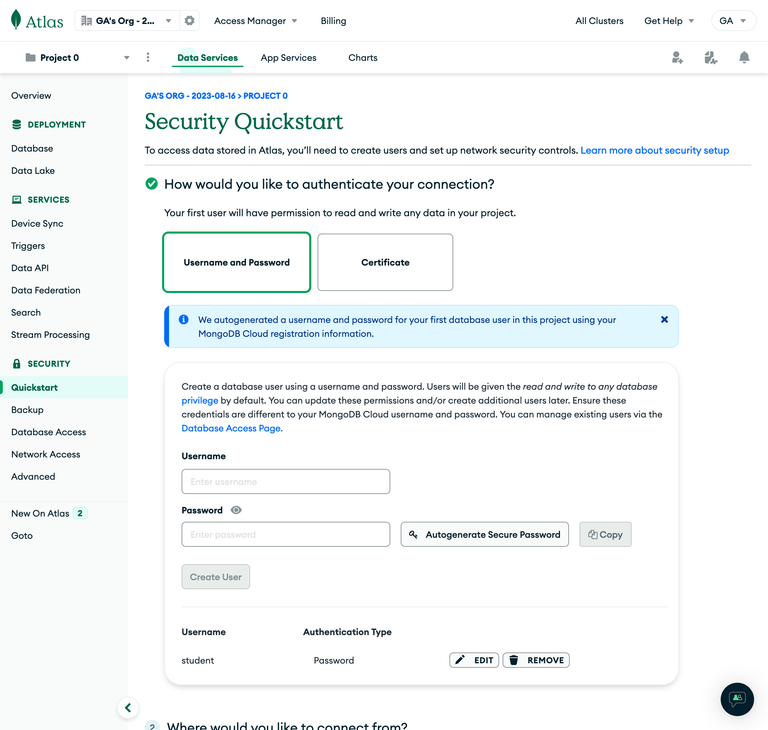Dismiss the autogenerated credentials info banner

tap(664, 319)
